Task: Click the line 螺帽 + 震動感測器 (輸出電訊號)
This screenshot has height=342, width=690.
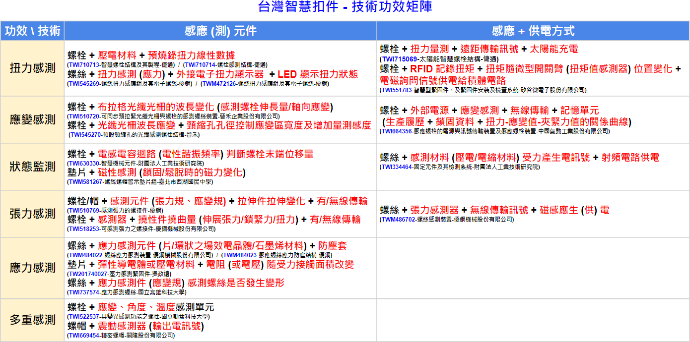Action: tap(136, 326)
